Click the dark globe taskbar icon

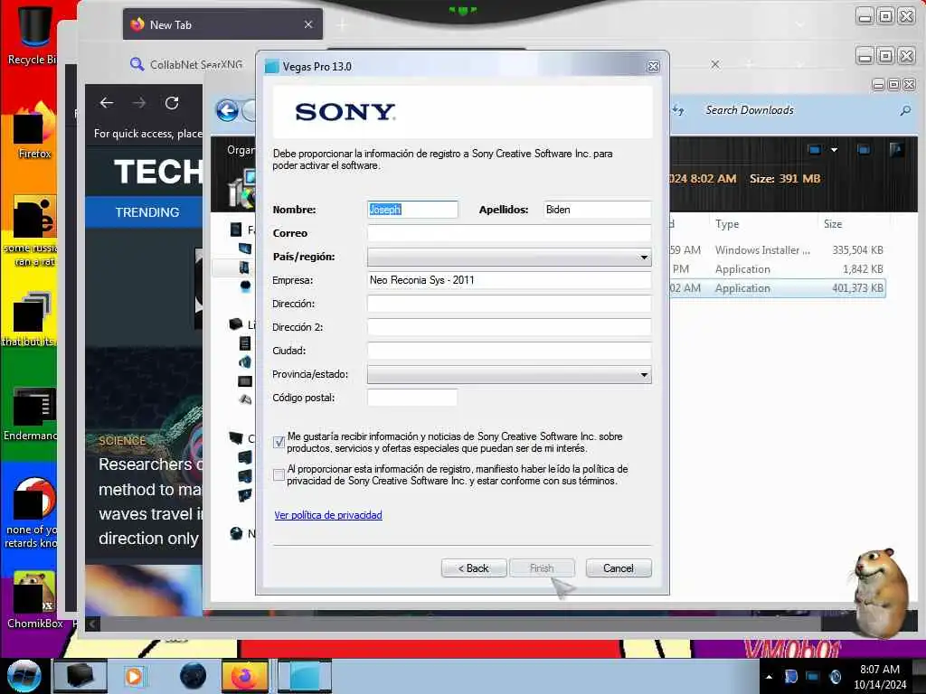click(x=193, y=676)
